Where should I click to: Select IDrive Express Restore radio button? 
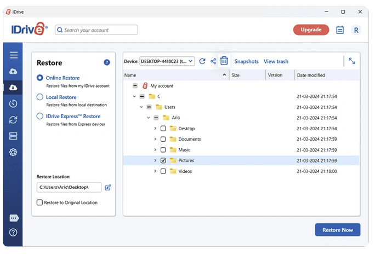tap(39, 116)
